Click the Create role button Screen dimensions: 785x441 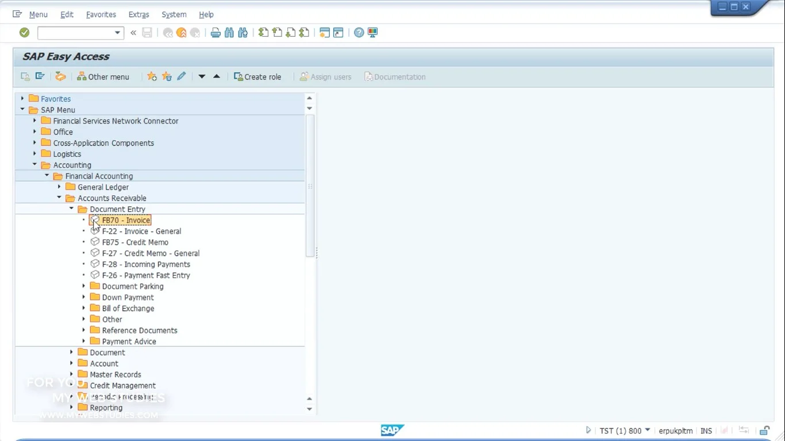click(x=257, y=76)
